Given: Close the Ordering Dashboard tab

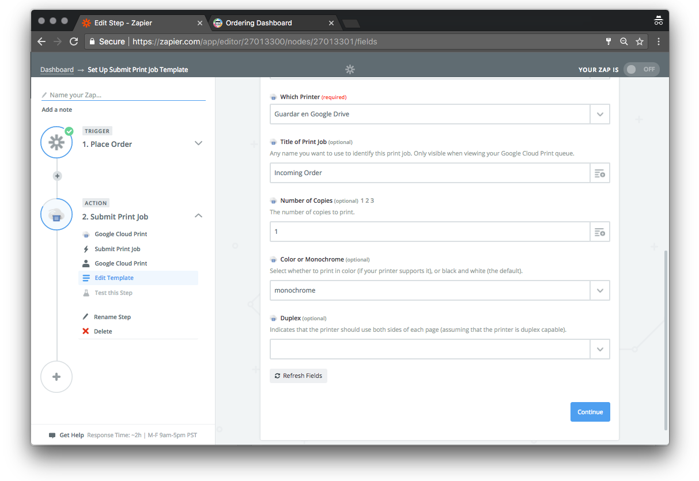Looking at the screenshot, I should [x=331, y=23].
